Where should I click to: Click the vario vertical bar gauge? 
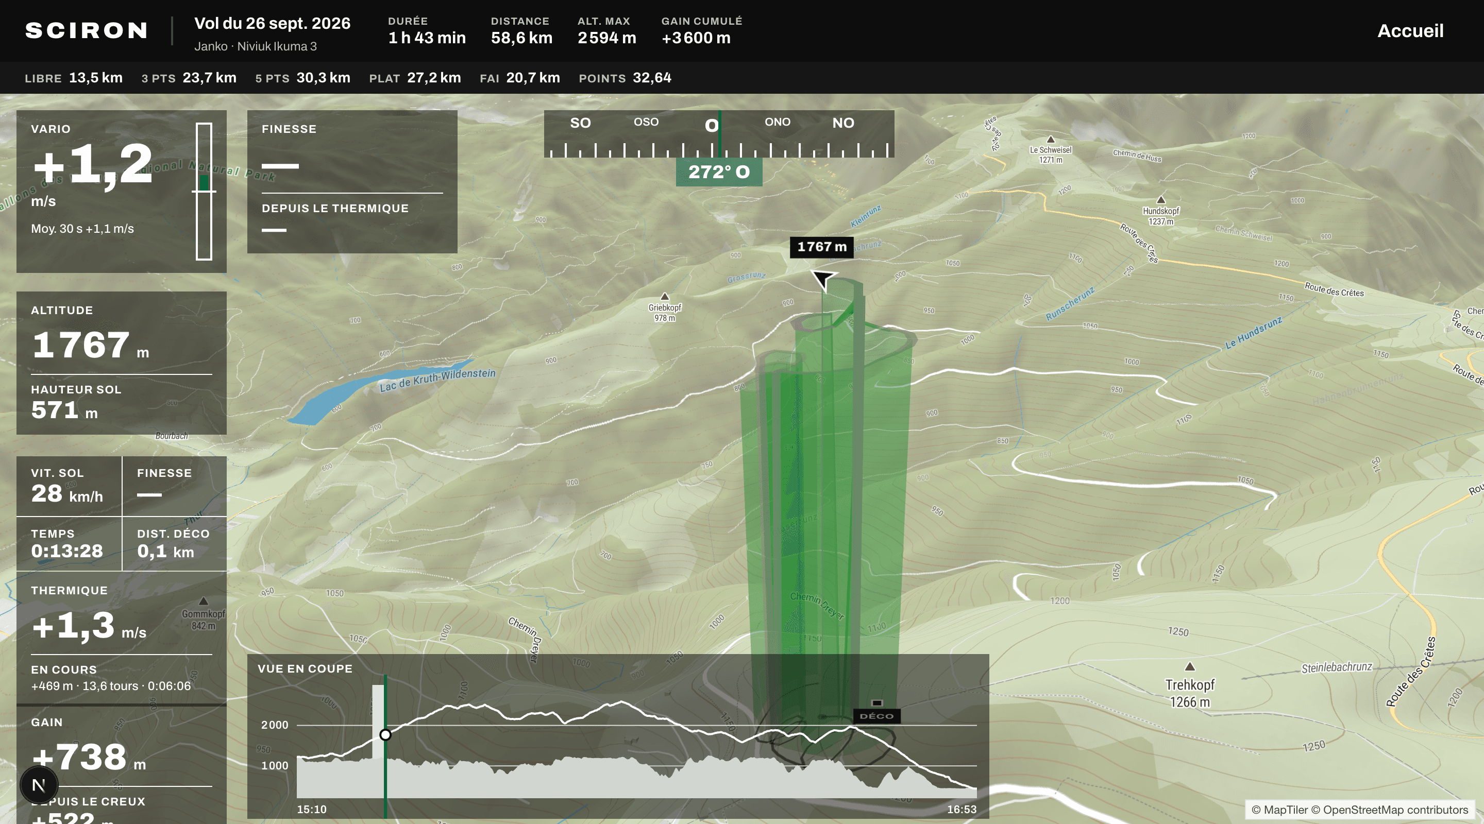click(x=204, y=191)
